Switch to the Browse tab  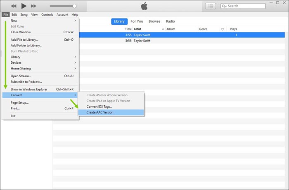pos(154,21)
